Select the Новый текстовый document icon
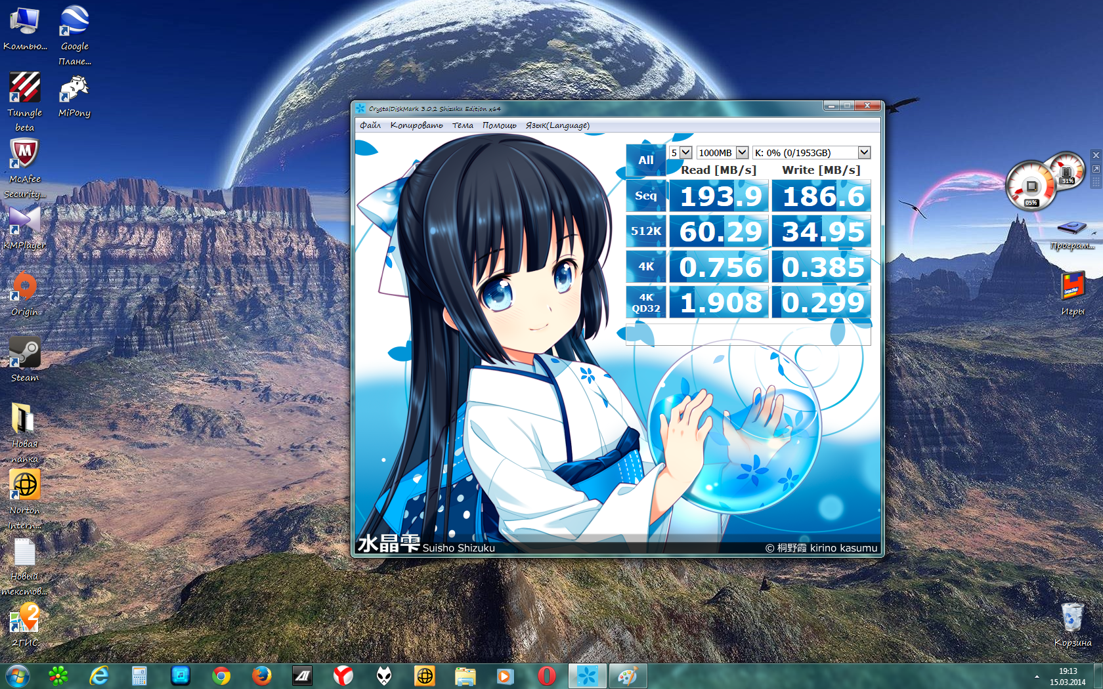This screenshot has width=1103, height=689. point(24,567)
